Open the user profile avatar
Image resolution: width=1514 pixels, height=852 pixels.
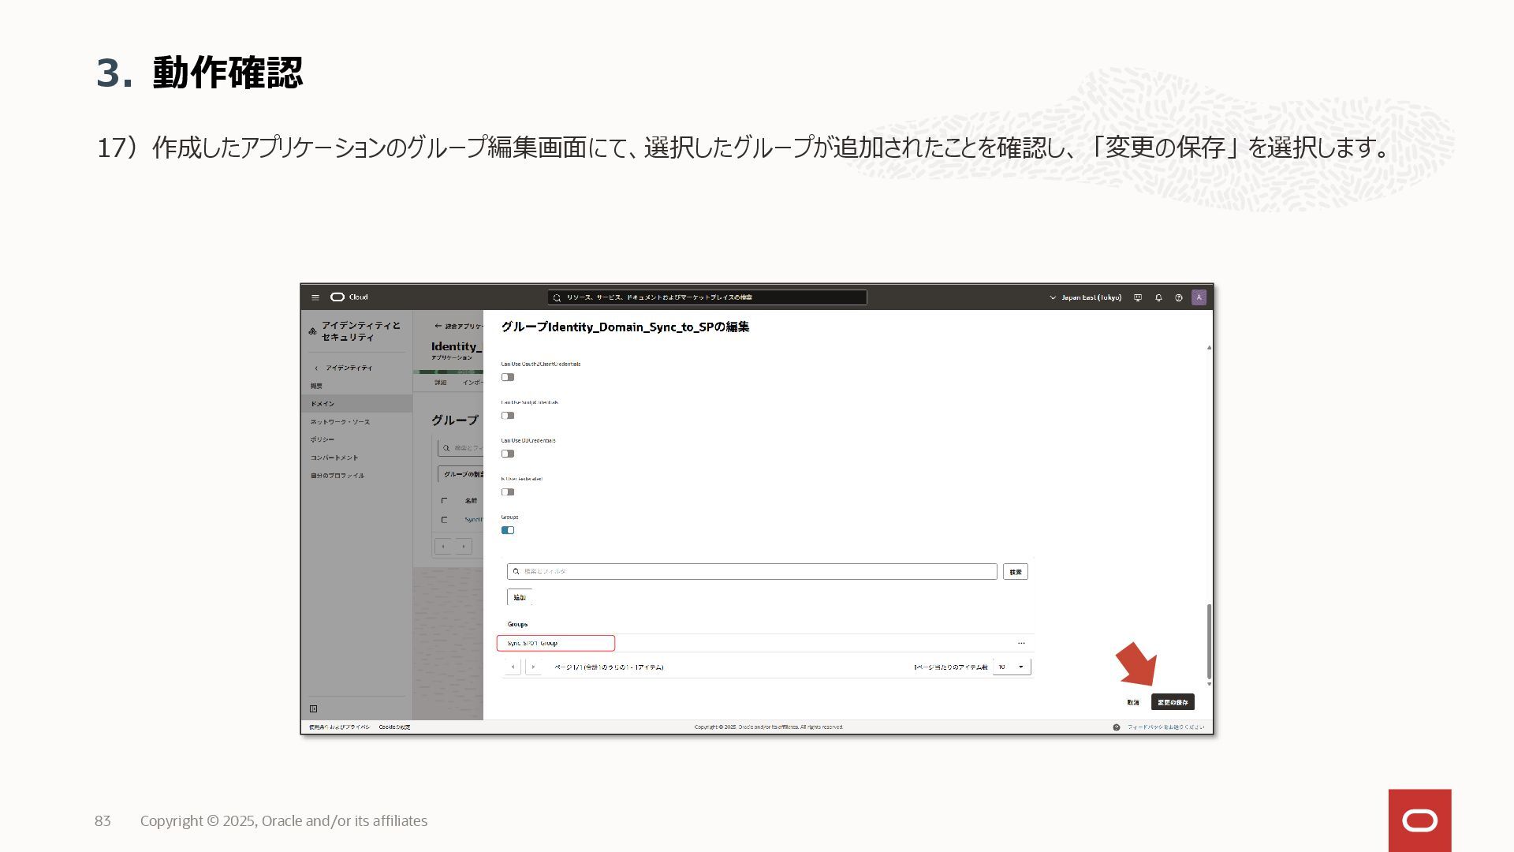click(1199, 297)
